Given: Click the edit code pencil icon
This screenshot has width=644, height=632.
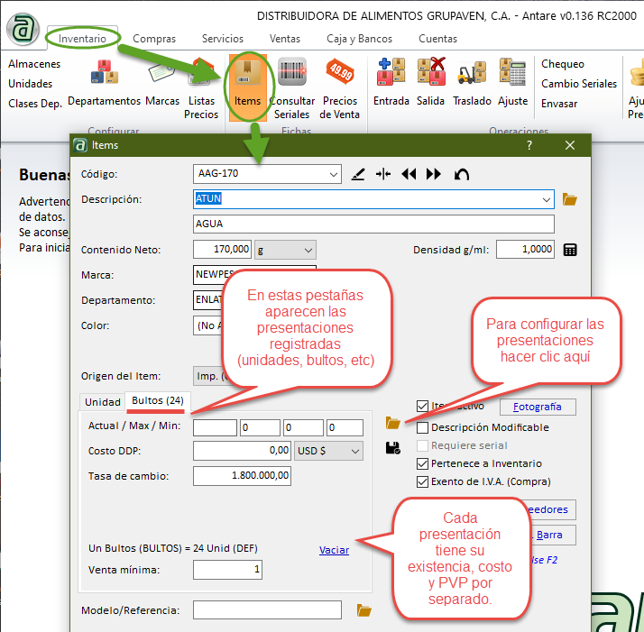Looking at the screenshot, I should point(358,174).
